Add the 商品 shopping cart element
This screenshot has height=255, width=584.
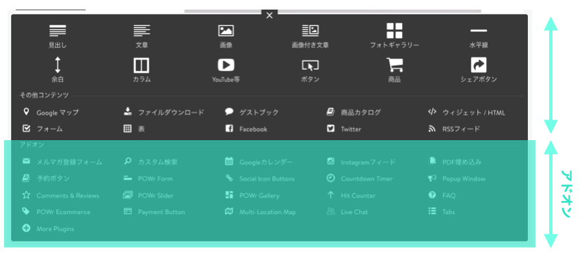(x=395, y=65)
